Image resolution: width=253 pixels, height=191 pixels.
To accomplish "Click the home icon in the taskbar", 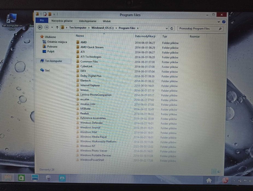I will pos(209,180).
